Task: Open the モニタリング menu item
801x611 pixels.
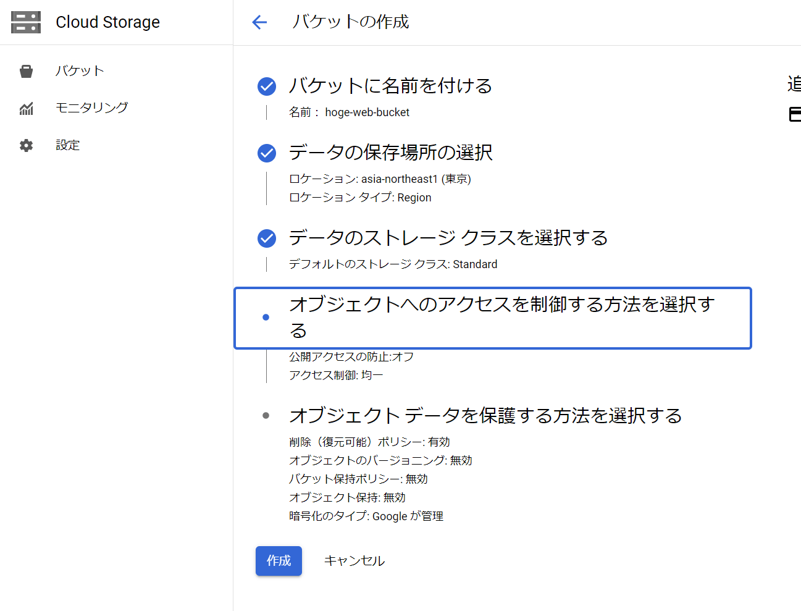Action: [91, 107]
